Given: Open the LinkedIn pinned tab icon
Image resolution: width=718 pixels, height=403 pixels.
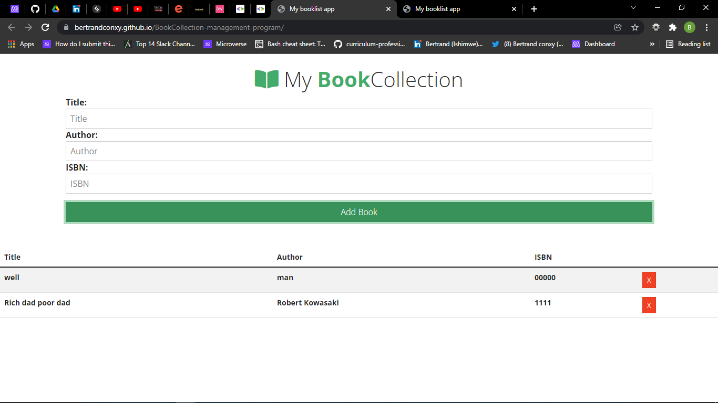Looking at the screenshot, I should coord(76,9).
